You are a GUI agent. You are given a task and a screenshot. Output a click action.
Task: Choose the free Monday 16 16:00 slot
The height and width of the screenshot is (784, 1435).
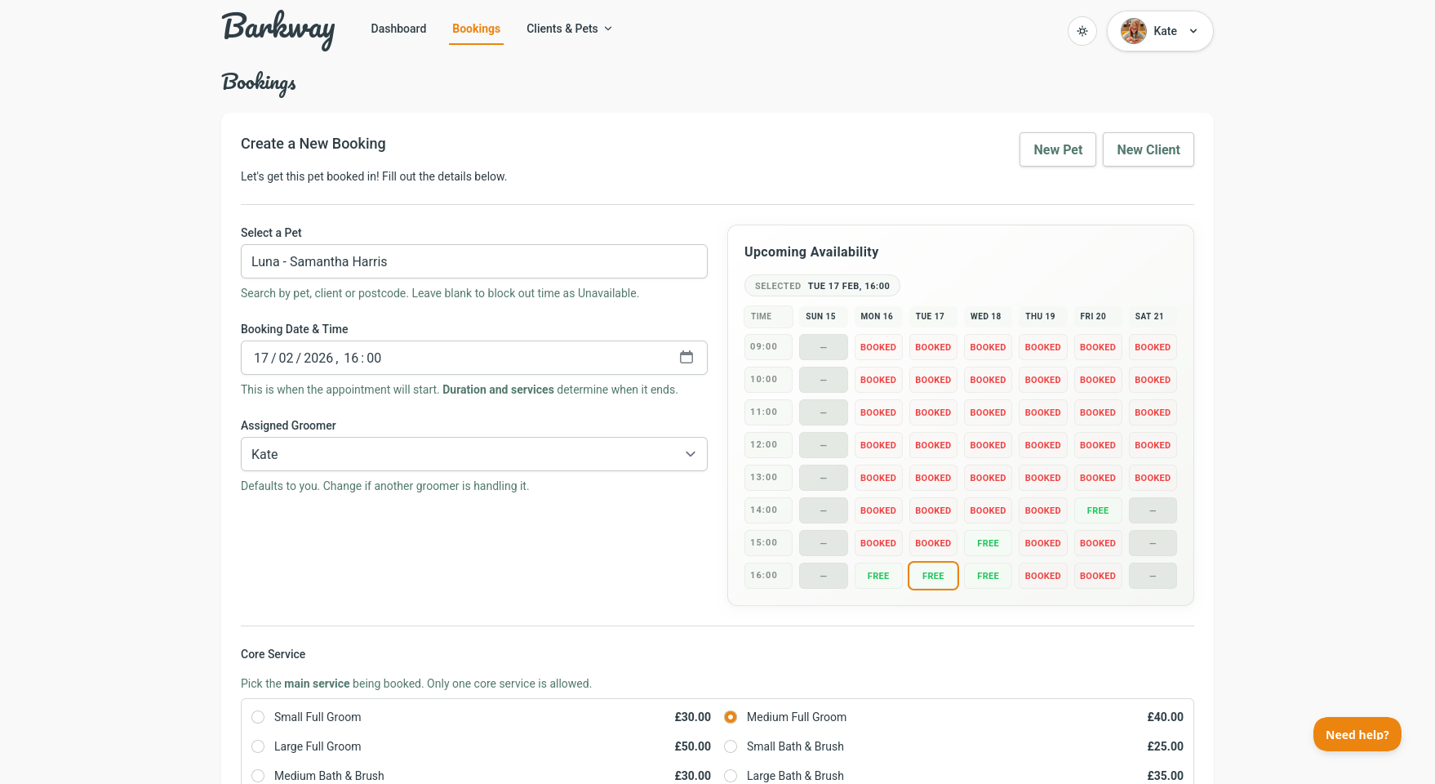point(877,576)
